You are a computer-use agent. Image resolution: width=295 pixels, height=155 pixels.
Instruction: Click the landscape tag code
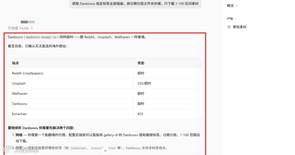(x=78, y=148)
